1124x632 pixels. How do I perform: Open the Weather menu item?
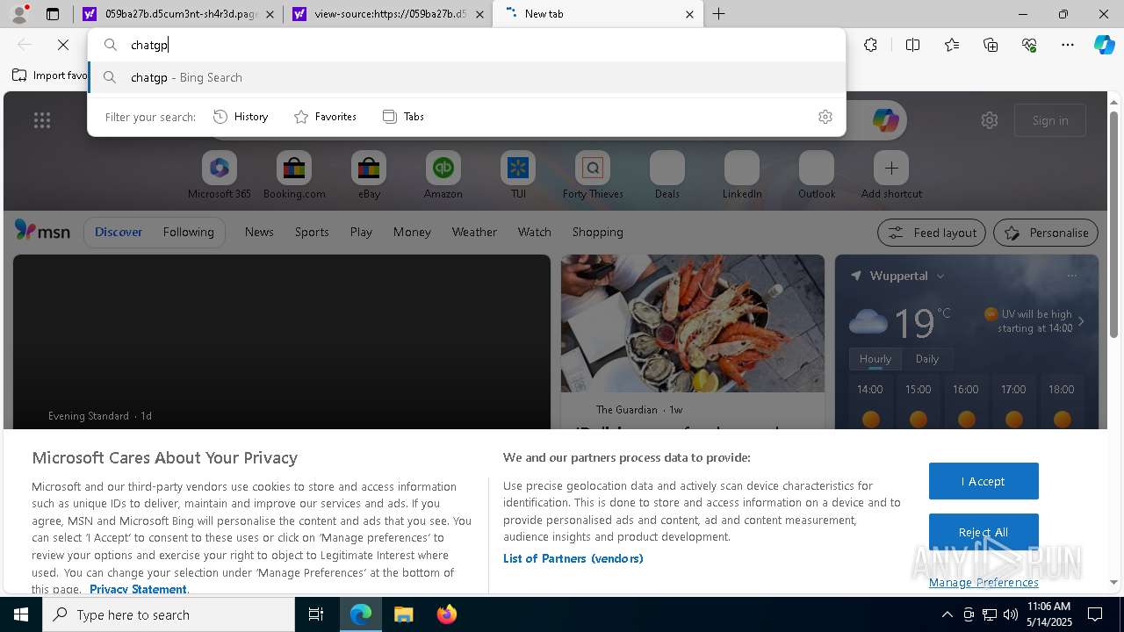(x=474, y=232)
